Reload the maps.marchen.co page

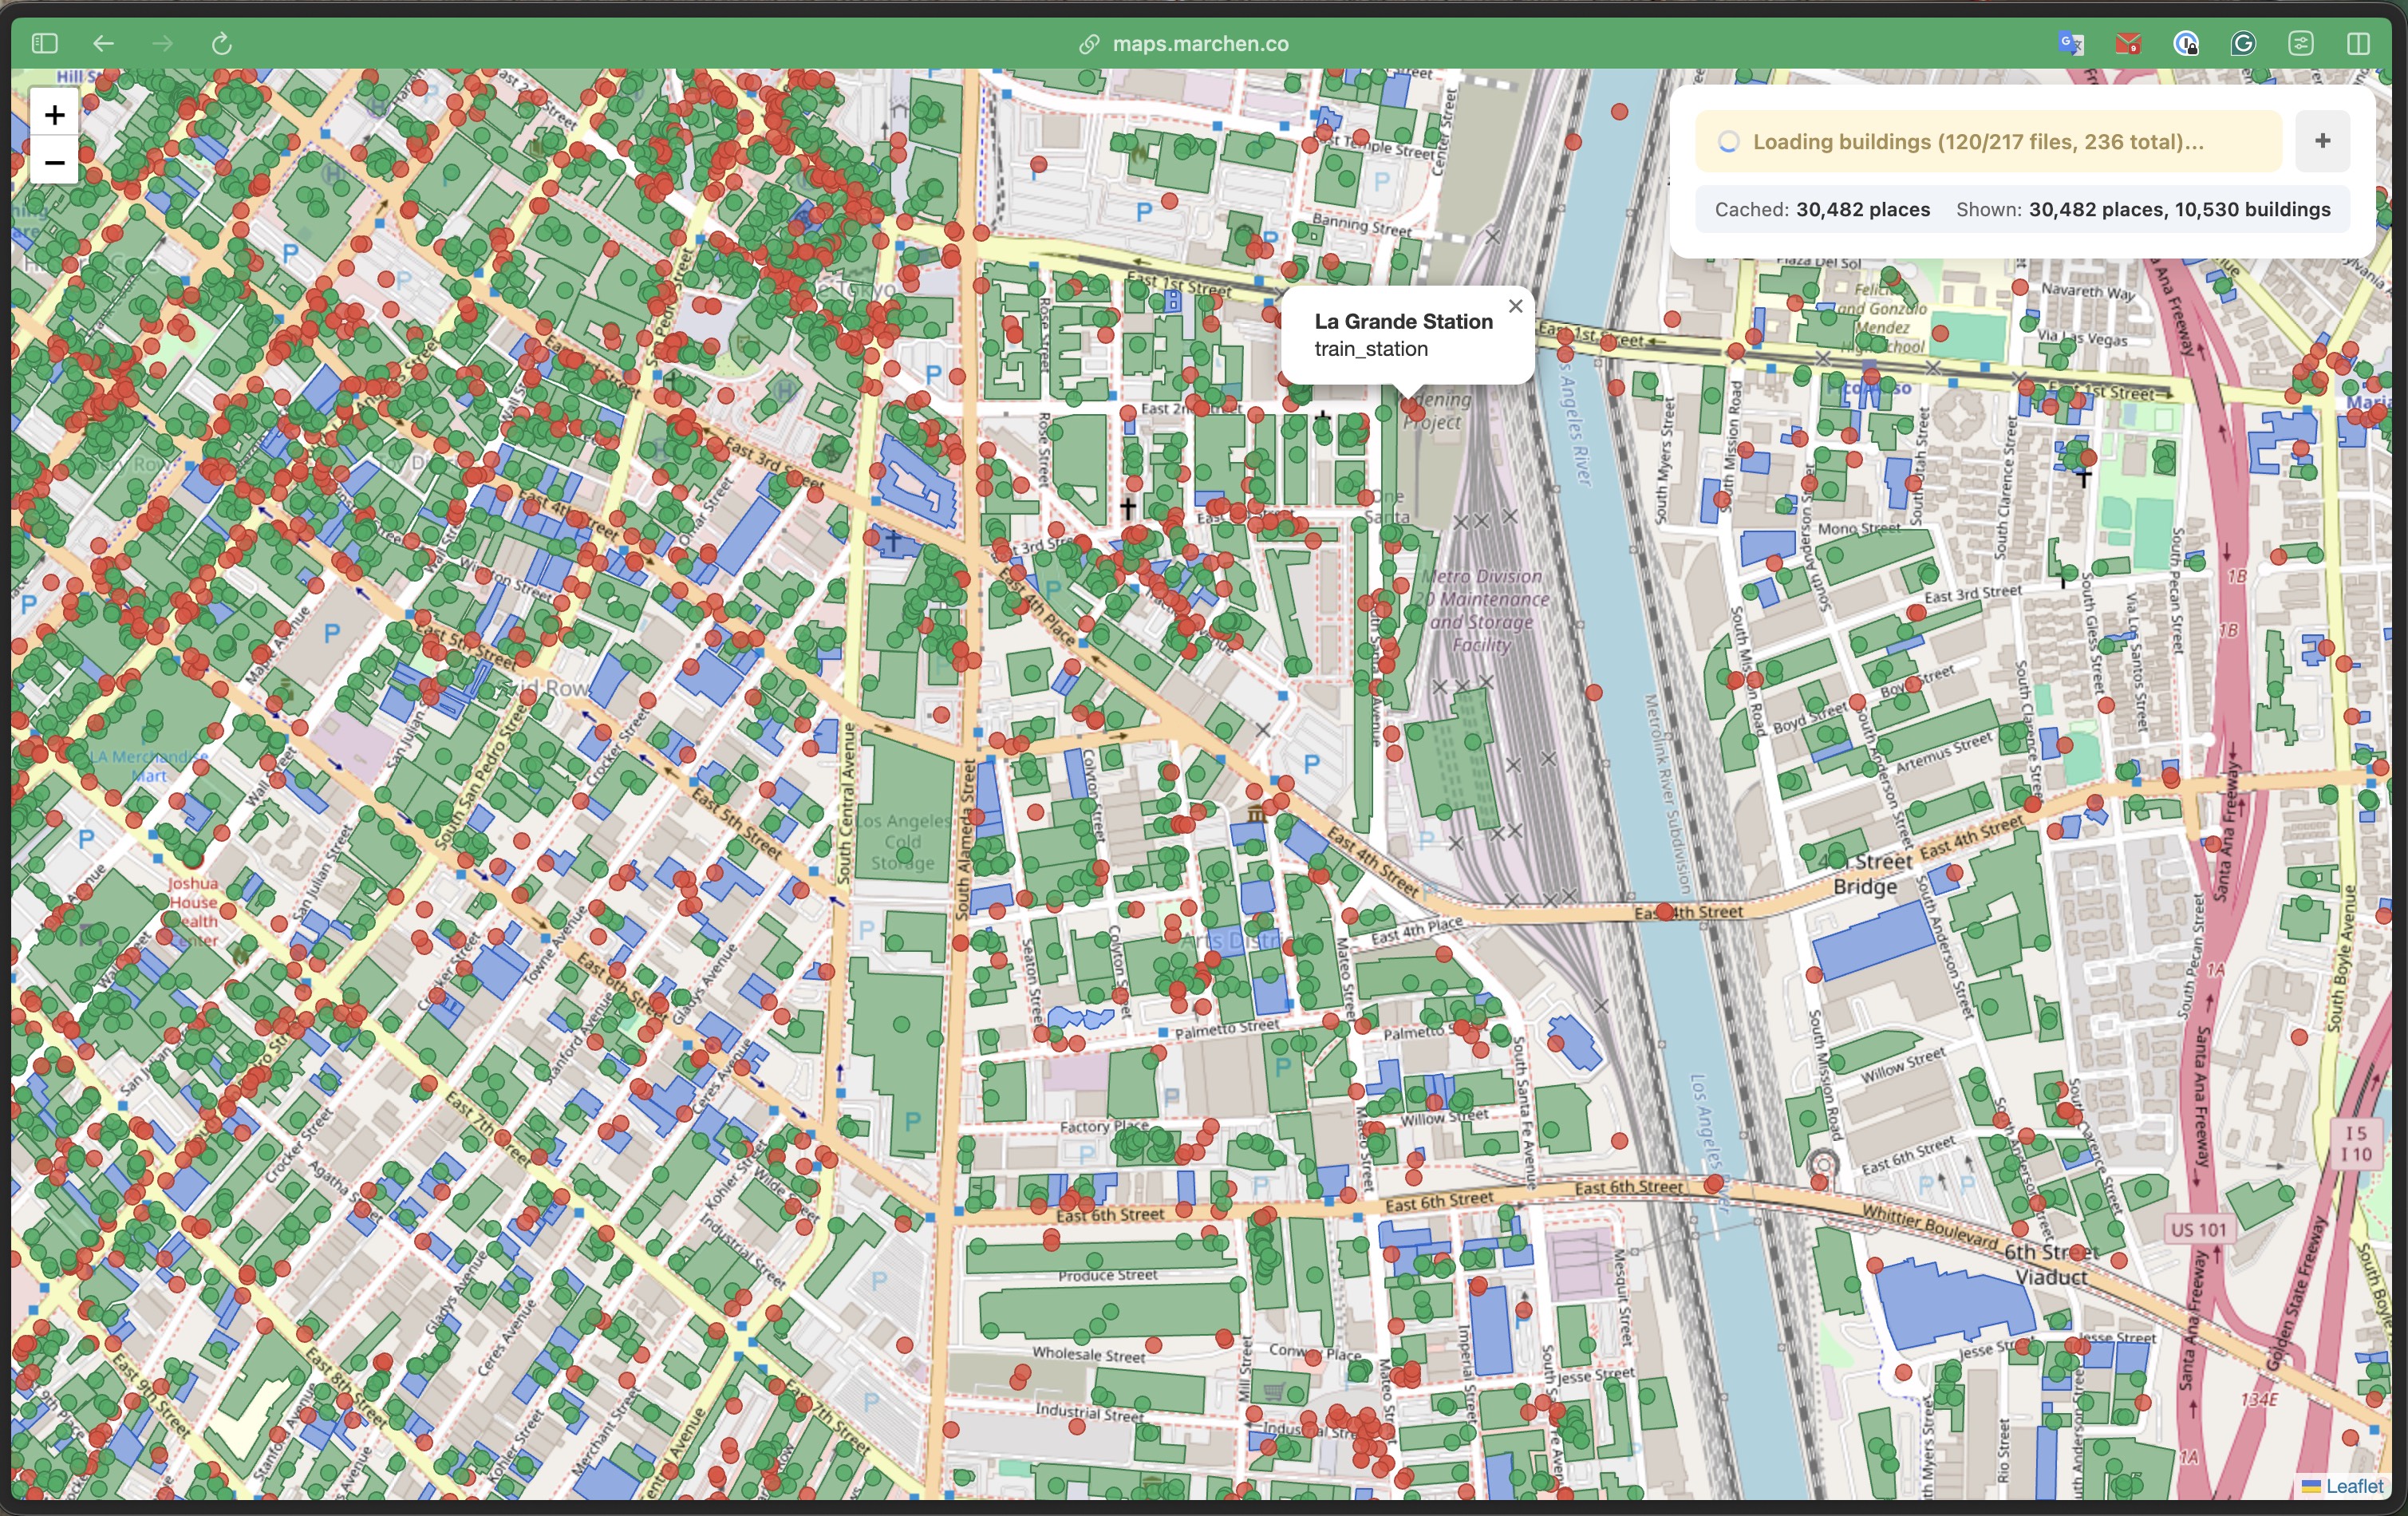tap(222, 43)
